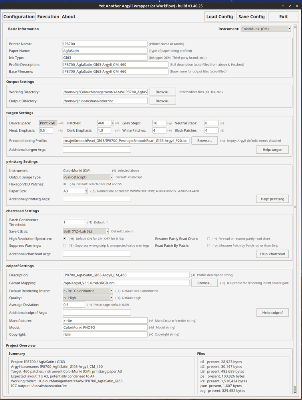Edit the Dark Emphasis value
Viewport: 302px width, 400px height.
104,130
